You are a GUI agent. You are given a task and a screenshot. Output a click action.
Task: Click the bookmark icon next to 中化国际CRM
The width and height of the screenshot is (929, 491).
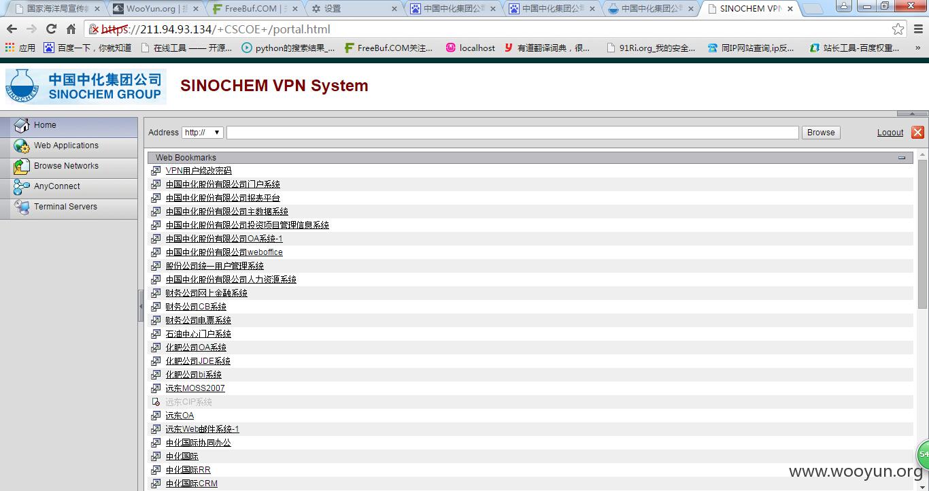tap(156, 484)
